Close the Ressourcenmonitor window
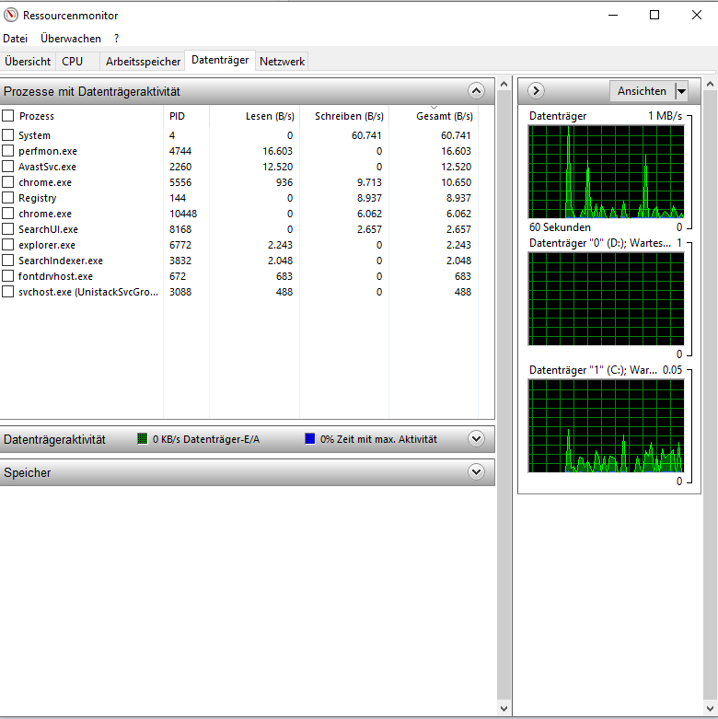This screenshot has height=719, width=718. (x=697, y=15)
